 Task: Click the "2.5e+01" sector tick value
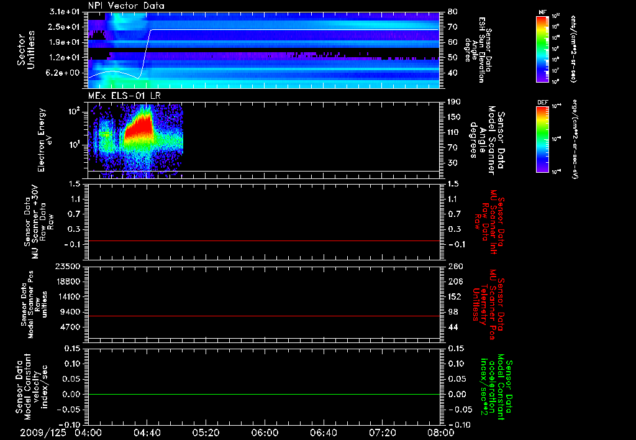click(x=65, y=27)
